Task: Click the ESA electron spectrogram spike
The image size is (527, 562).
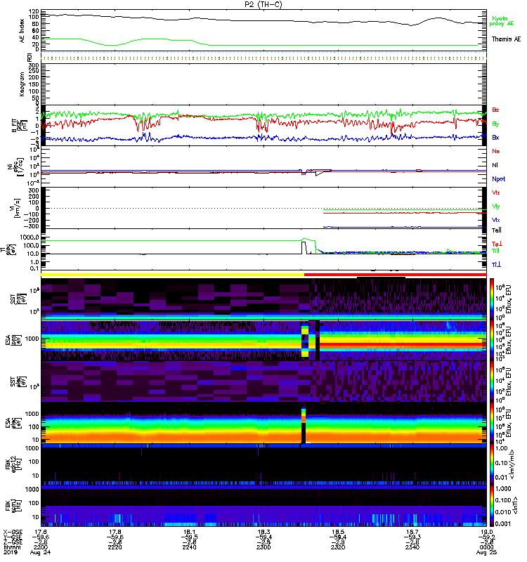Action: click(304, 424)
